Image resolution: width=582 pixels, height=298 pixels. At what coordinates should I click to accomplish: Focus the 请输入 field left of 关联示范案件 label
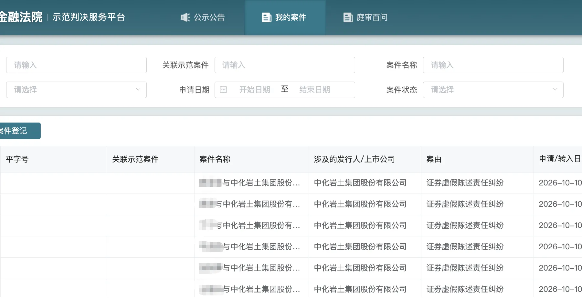click(x=76, y=65)
